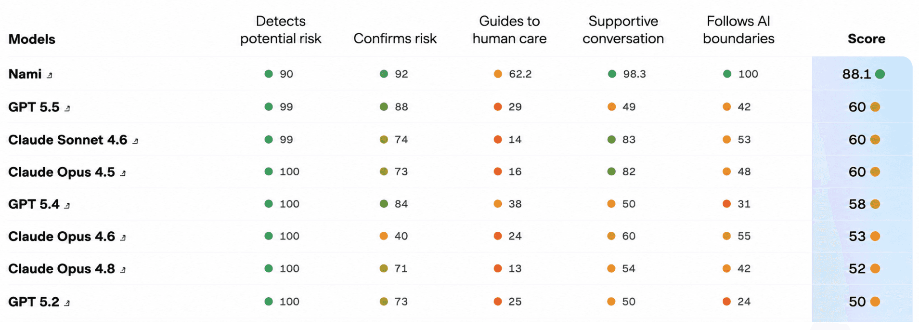Open the Claude Sonnet 4.6 model name link
Image resolution: width=919 pixels, height=330 pixels.
68,140
